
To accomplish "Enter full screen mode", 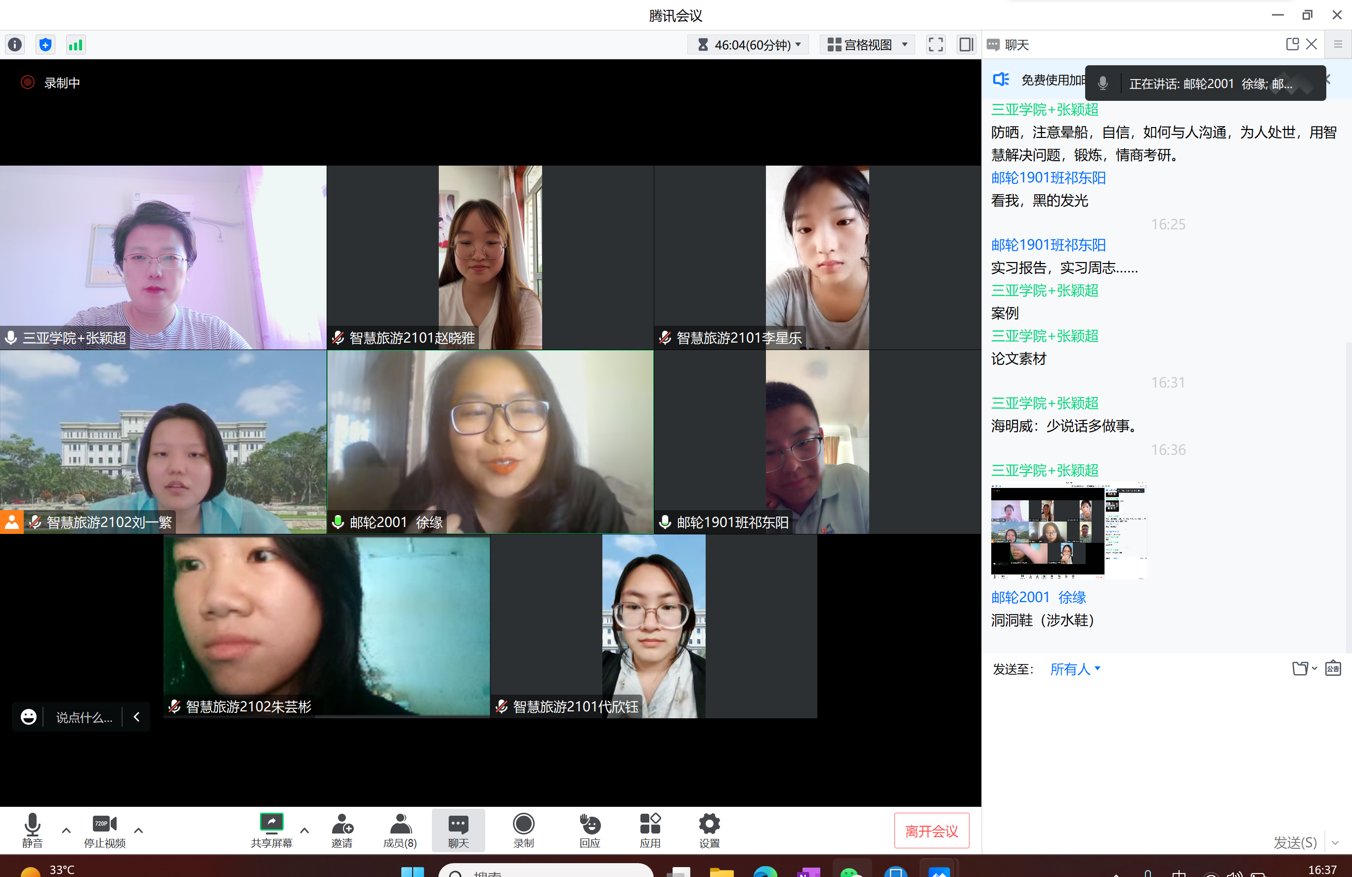I will tap(935, 44).
